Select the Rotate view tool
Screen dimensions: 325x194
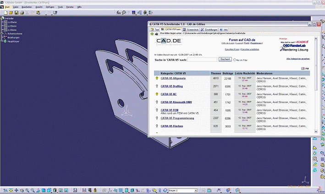pos(22,190)
